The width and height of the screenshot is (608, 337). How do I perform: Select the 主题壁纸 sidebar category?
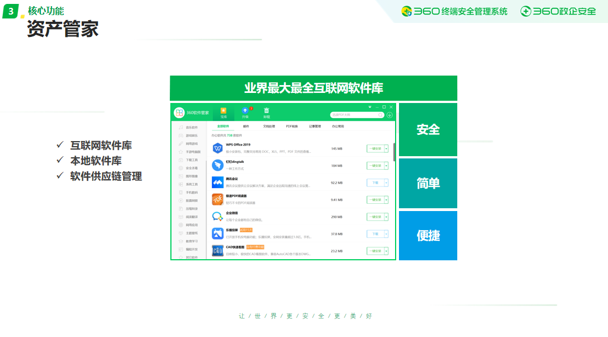[x=189, y=233]
